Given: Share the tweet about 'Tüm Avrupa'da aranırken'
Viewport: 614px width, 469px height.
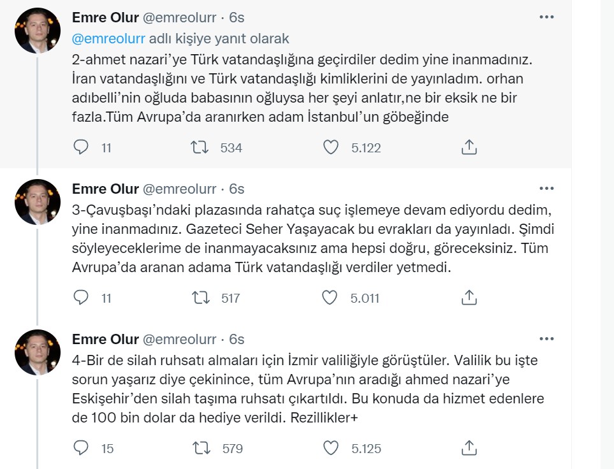Looking at the screenshot, I should (469, 148).
